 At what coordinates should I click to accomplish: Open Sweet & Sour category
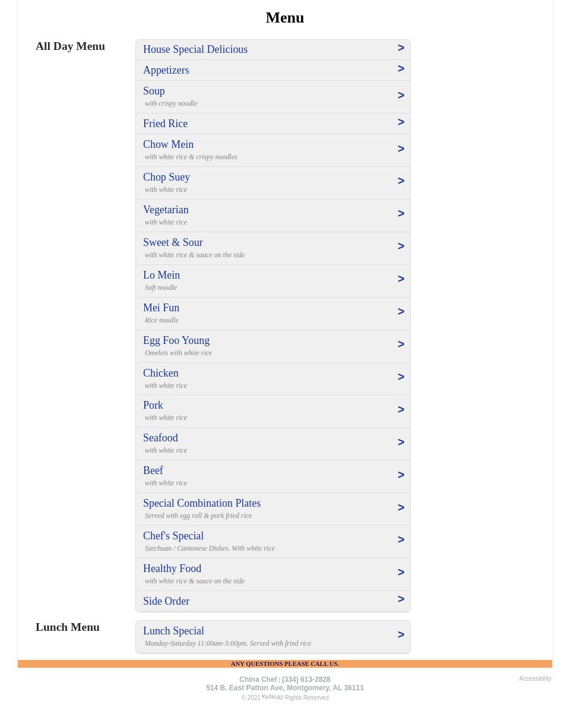[173, 242]
